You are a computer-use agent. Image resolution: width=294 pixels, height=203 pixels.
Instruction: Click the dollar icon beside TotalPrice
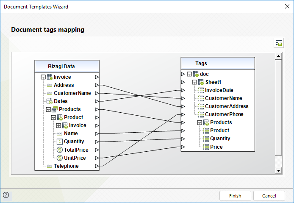click(x=60, y=150)
